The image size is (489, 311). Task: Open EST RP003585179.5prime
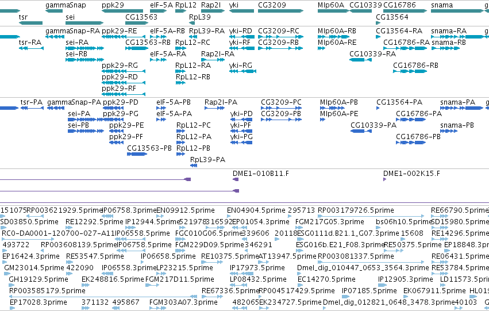click(x=47, y=291)
